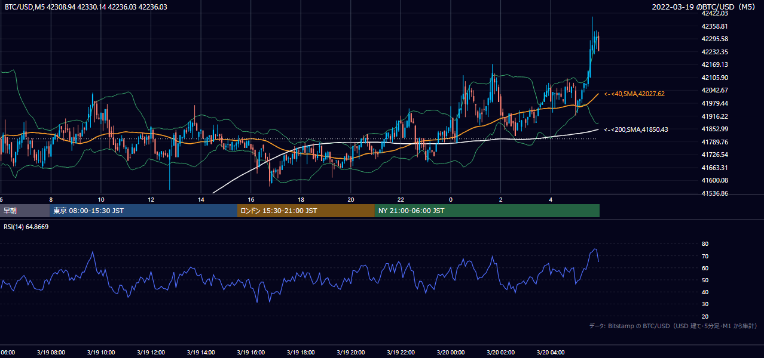Click the 3/19 10:00 date label
The width and height of the screenshot is (764, 358).
point(101,353)
